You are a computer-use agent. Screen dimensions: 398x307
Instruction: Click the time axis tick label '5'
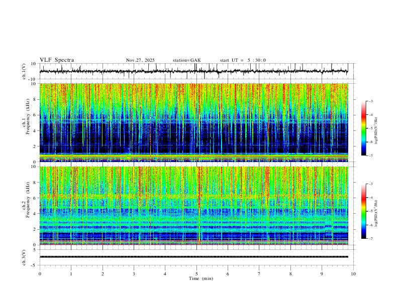tap(196, 274)
